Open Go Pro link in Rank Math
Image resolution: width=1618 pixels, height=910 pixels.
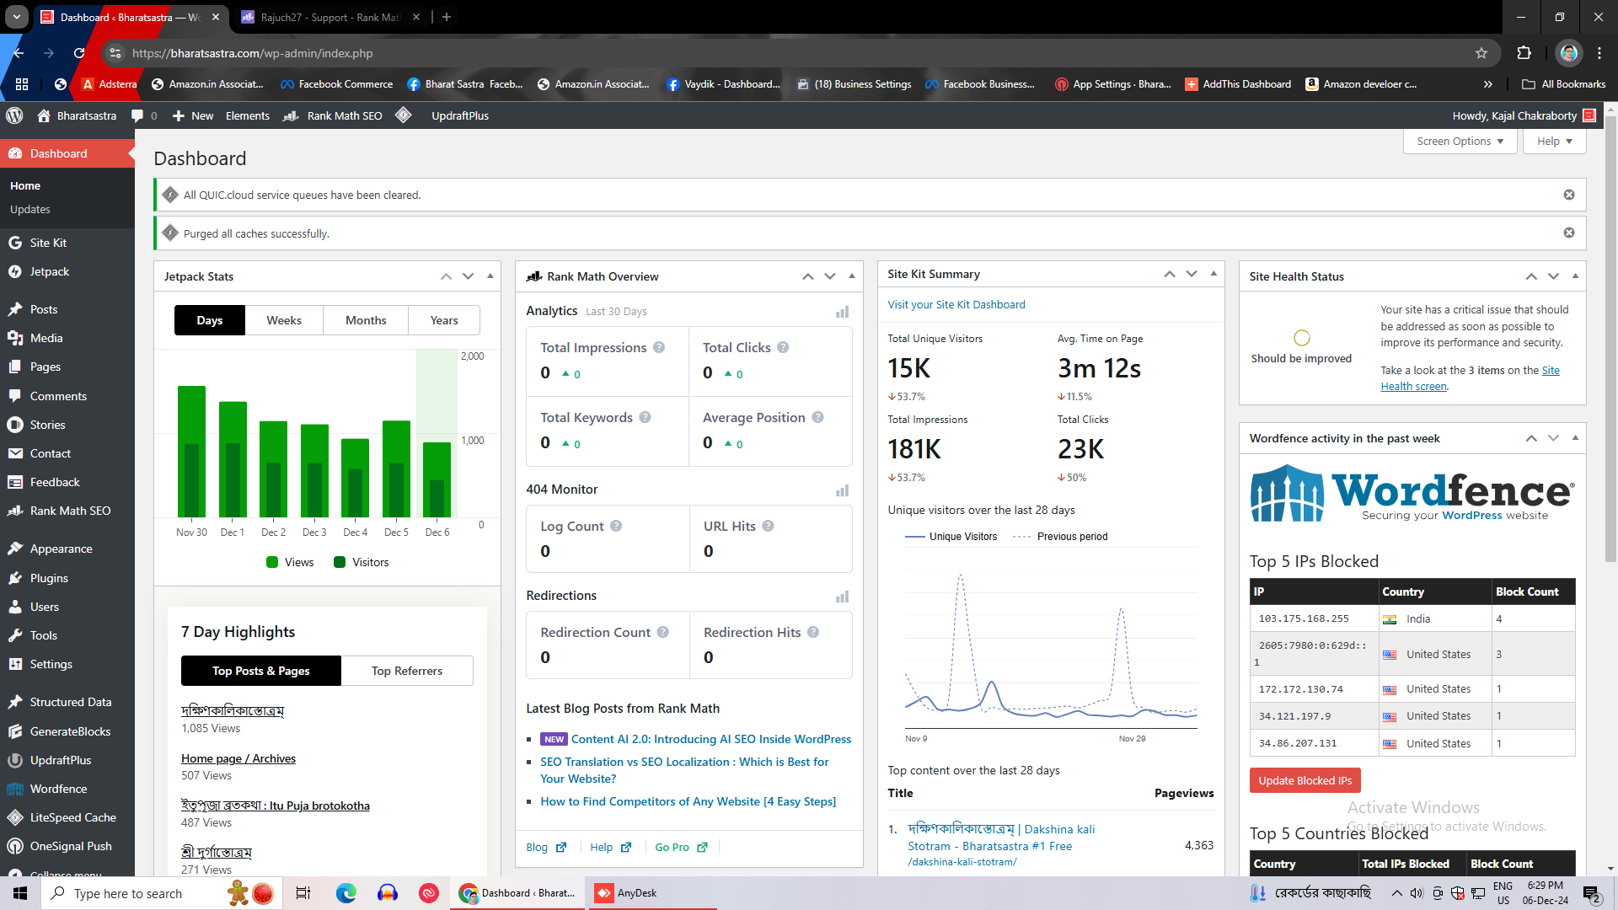point(681,848)
